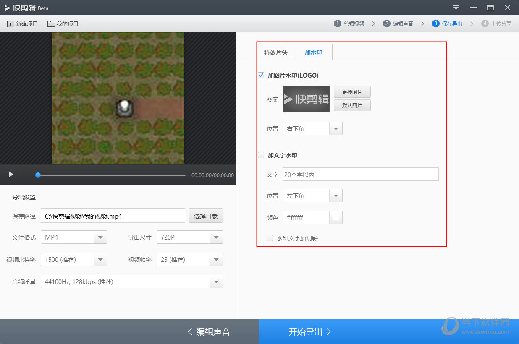Select the 加水印 tab
519x344 pixels.
[313, 52]
